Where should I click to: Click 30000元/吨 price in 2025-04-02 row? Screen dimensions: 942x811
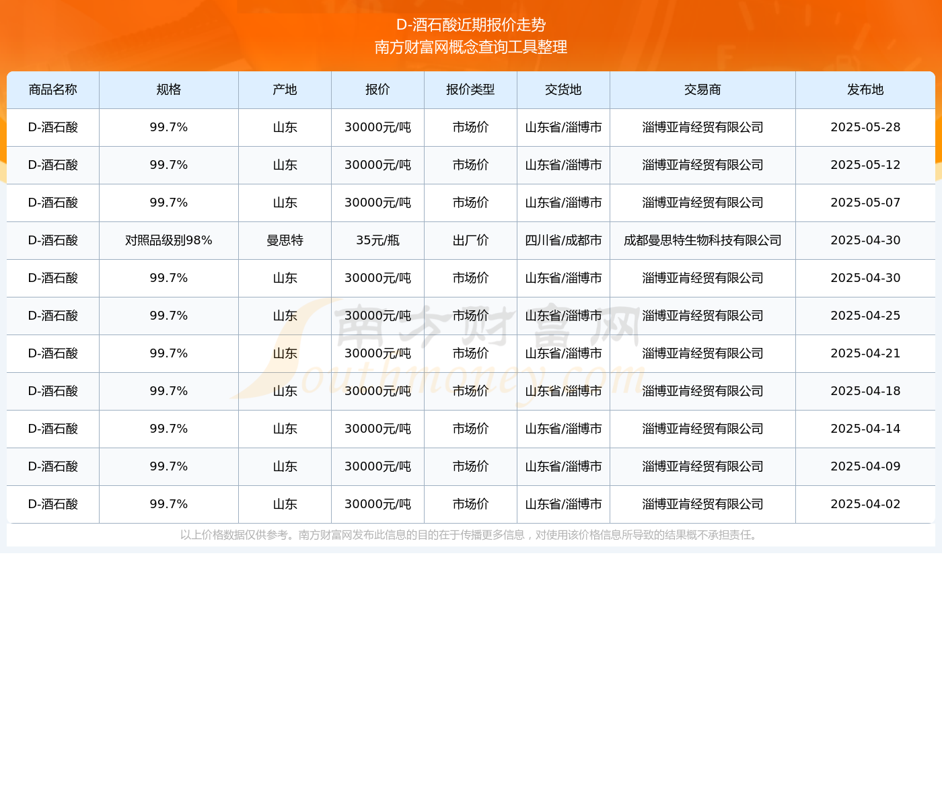click(378, 504)
